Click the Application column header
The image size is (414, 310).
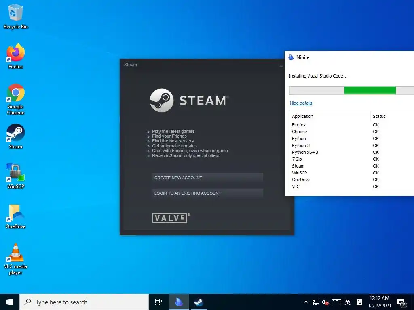pos(330,116)
